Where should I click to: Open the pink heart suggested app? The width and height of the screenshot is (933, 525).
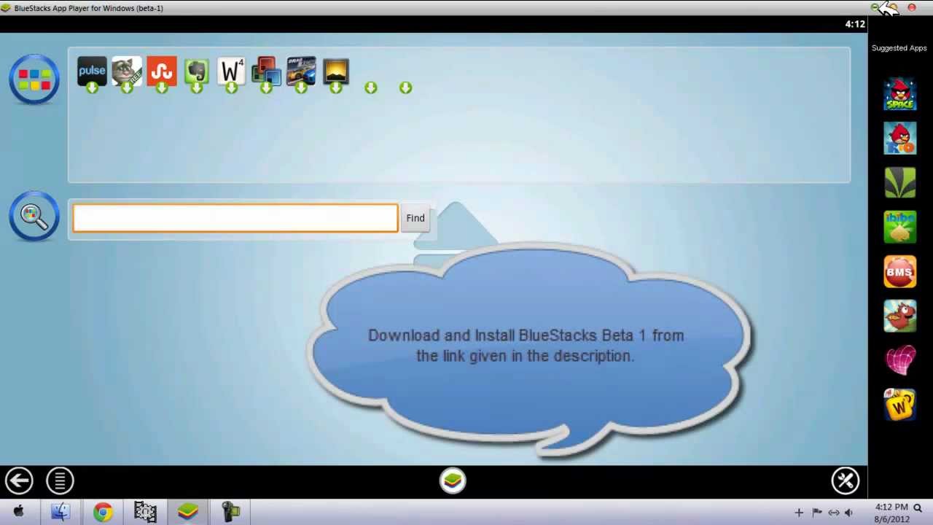coord(900,361)
